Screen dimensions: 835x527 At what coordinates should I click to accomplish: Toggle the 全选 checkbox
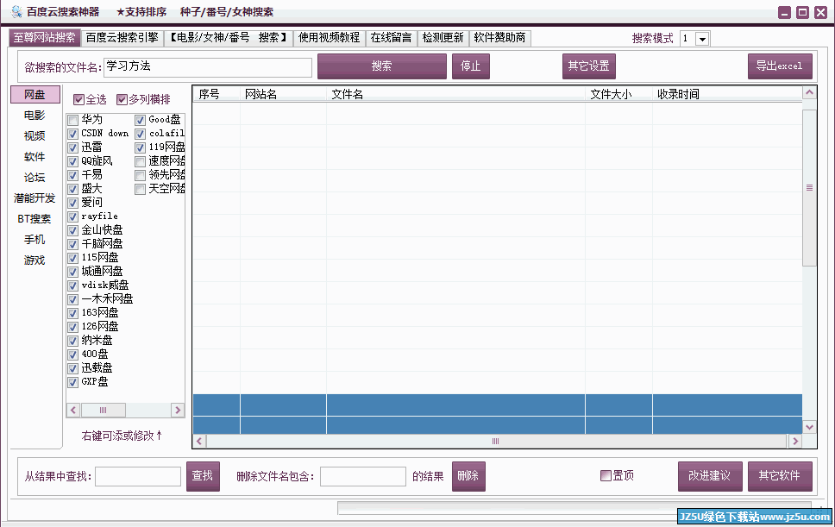(78, 99)
